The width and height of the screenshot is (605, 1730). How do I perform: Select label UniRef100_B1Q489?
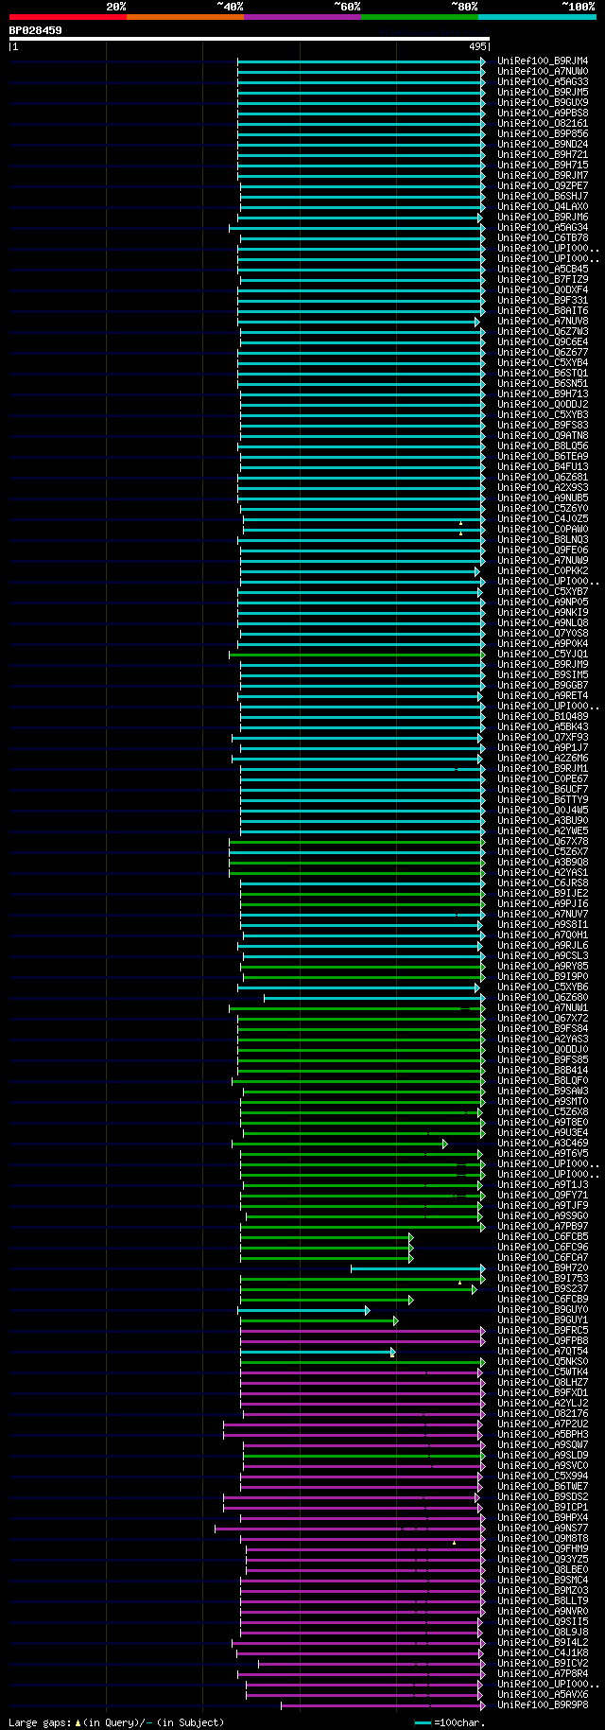(543, 717)
